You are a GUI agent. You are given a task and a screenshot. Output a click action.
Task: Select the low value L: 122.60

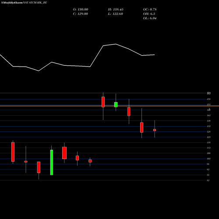(116, 14)
